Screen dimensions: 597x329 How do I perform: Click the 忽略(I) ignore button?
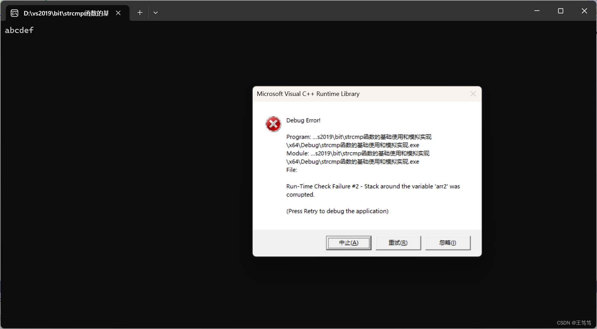448,243
